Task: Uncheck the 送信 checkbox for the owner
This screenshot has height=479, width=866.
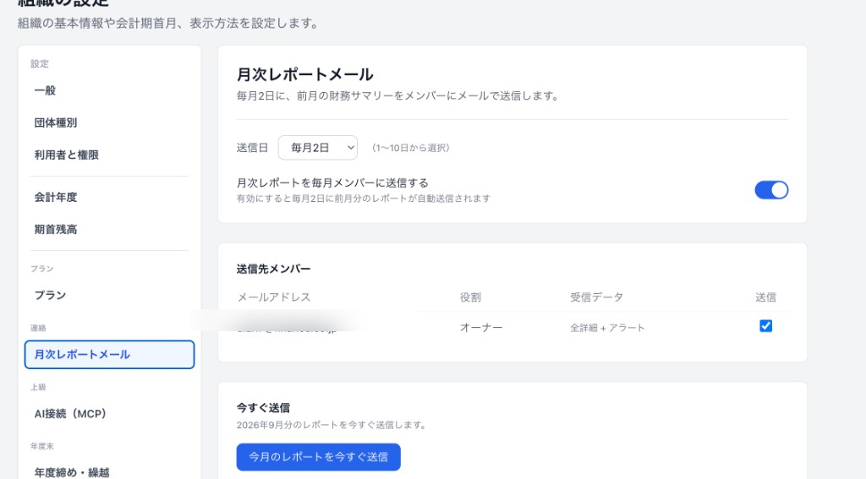Action: (765, 325)
